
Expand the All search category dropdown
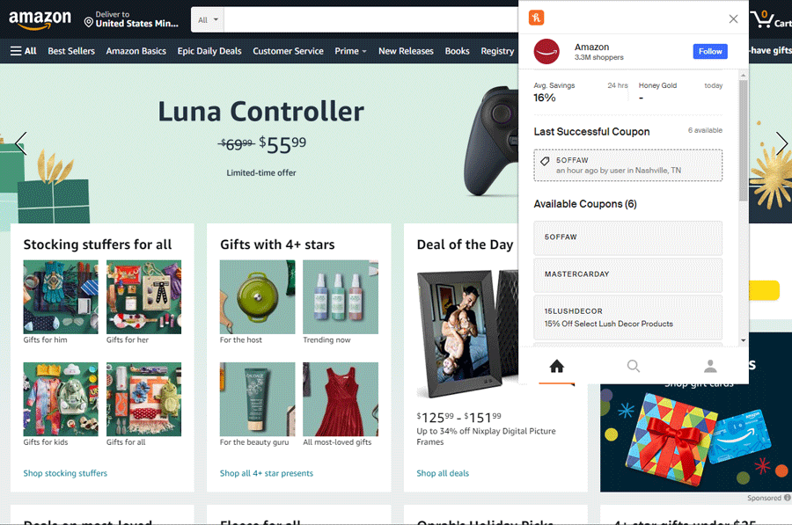[x=208, y=20]
